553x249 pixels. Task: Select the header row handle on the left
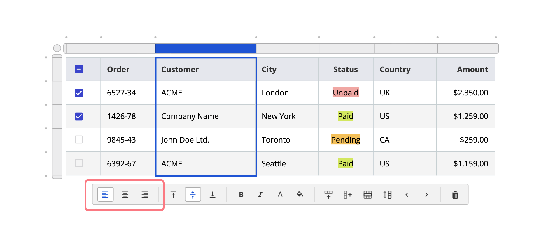click(x=57, y=69)
